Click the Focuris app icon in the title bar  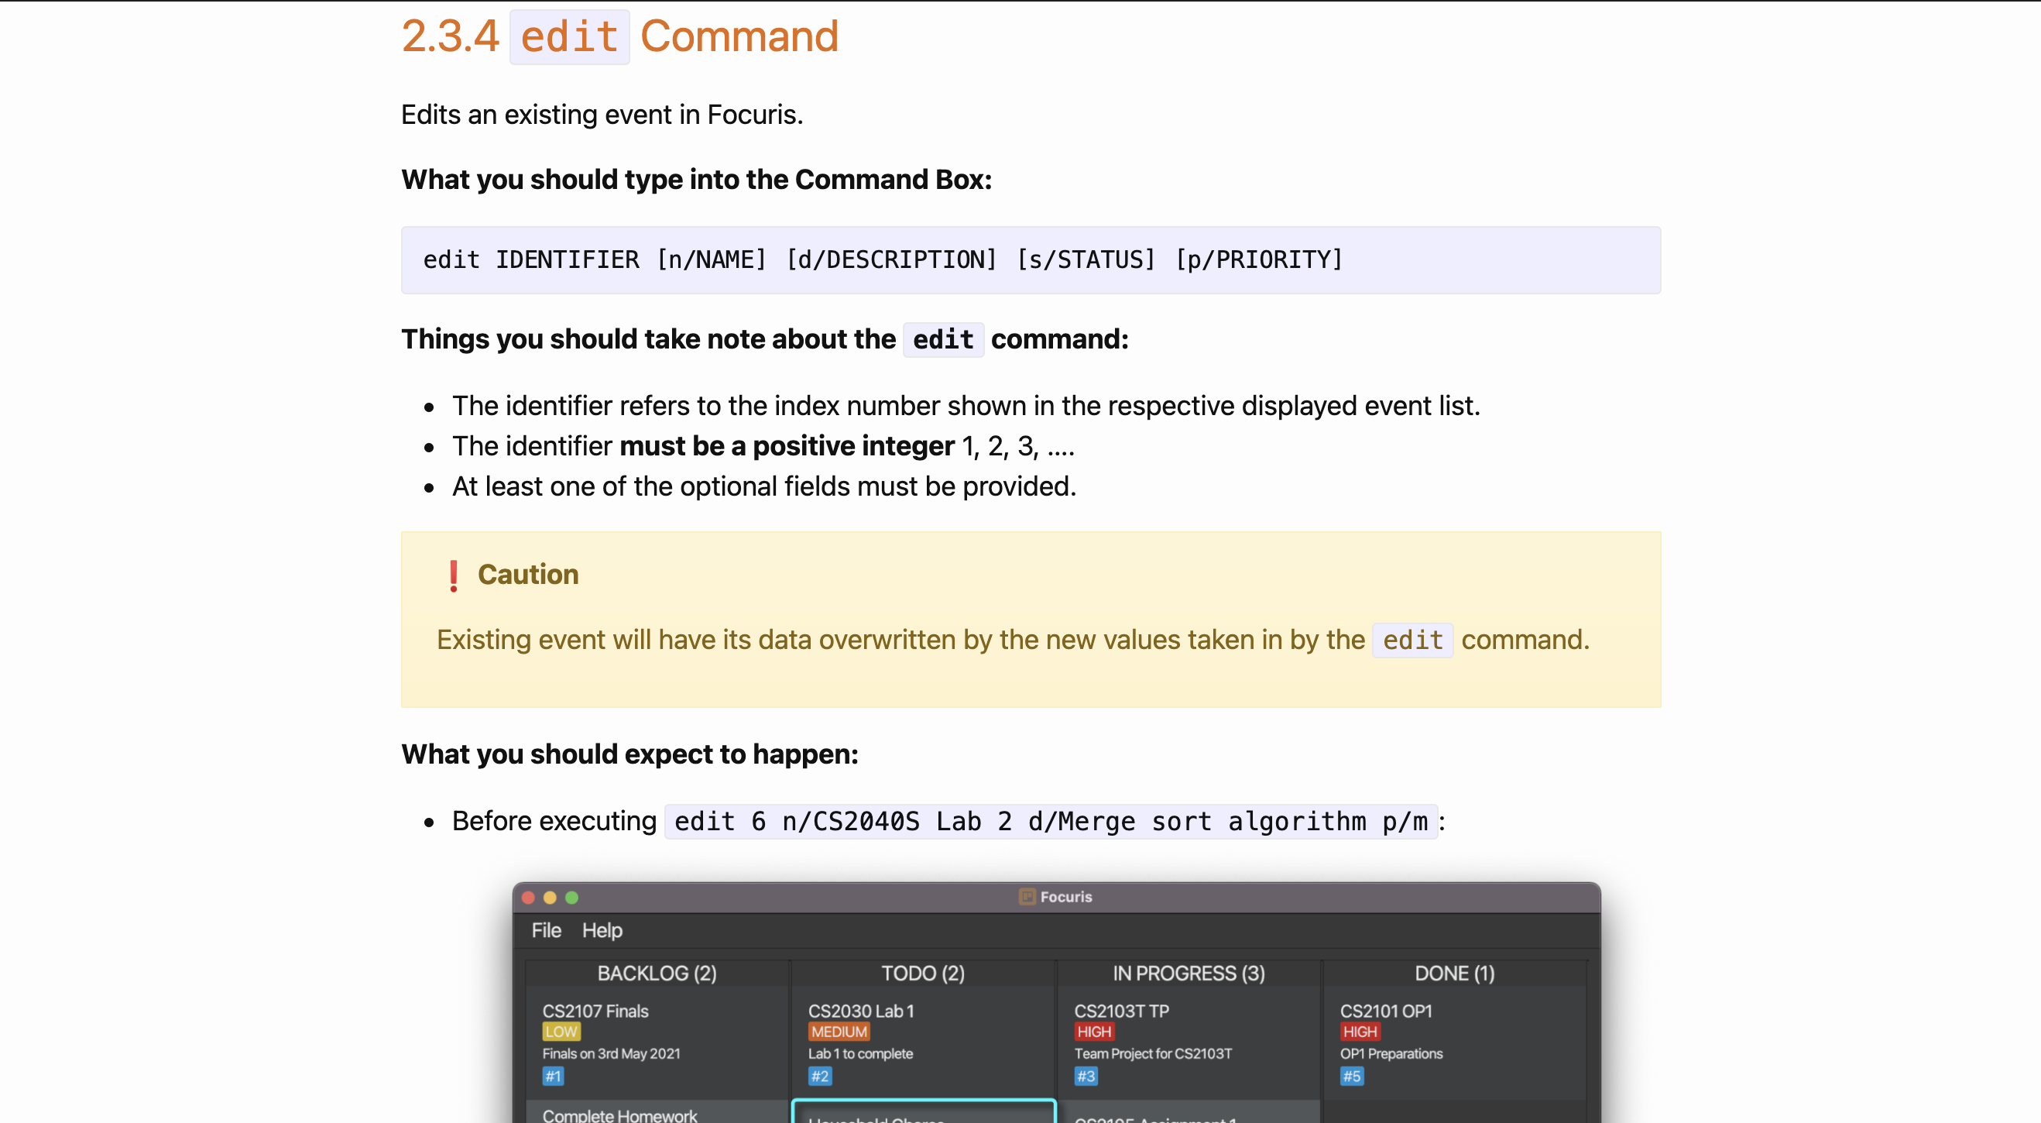point(1027,896)
